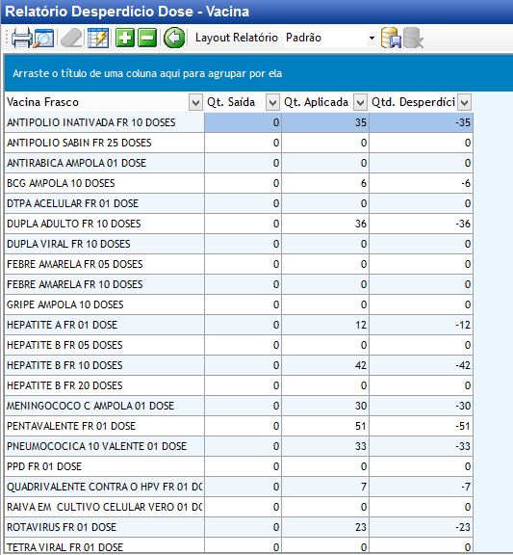Click the green minus collapse icon
Screen dimensions: 513x555
[x=147, y=38]
